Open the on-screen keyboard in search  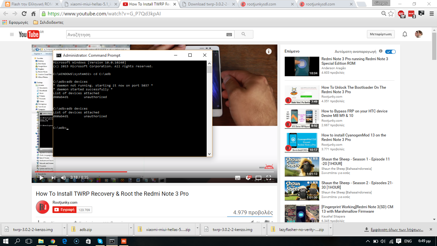pyautogui.click(x=229, y=35)
